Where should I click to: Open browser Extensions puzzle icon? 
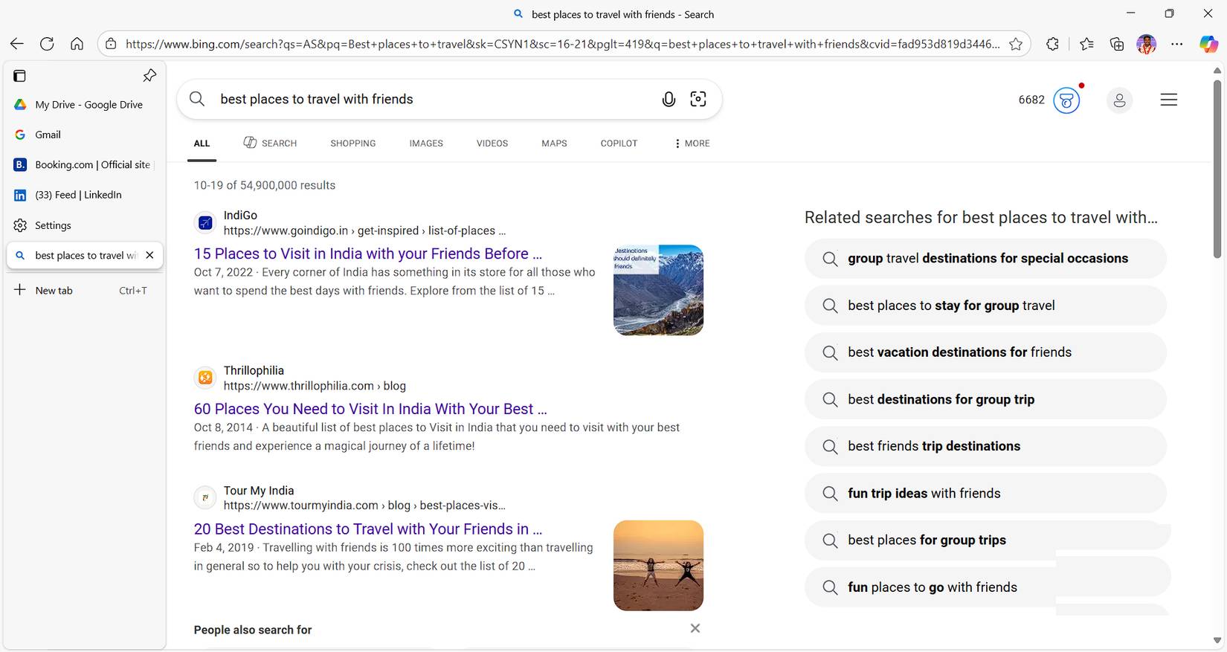pyautogui.click(x=1052, y=44)
